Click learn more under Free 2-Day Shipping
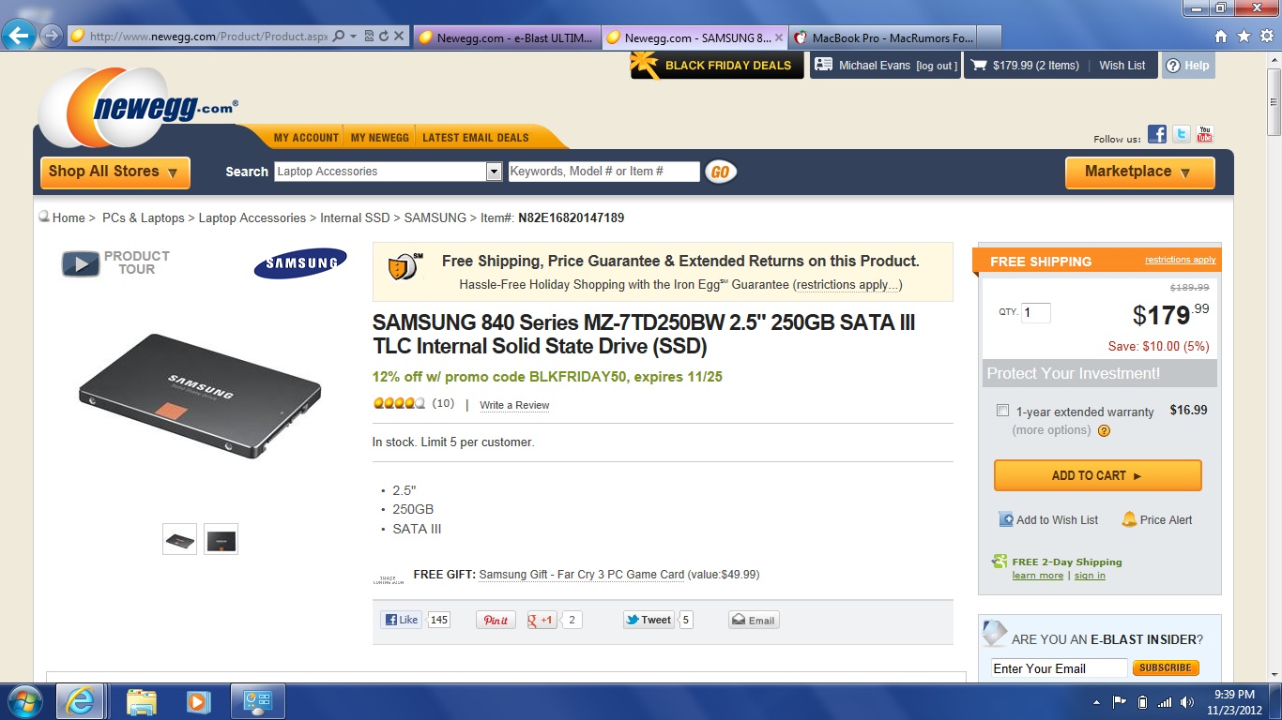Screen dimensions: 1282x720 [1038, 576]
